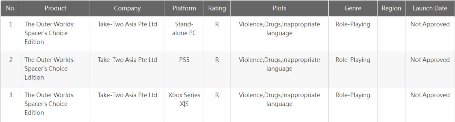Select the Genre column header
The height and width of the screenshot is (122, 455).
coord(353,8)
